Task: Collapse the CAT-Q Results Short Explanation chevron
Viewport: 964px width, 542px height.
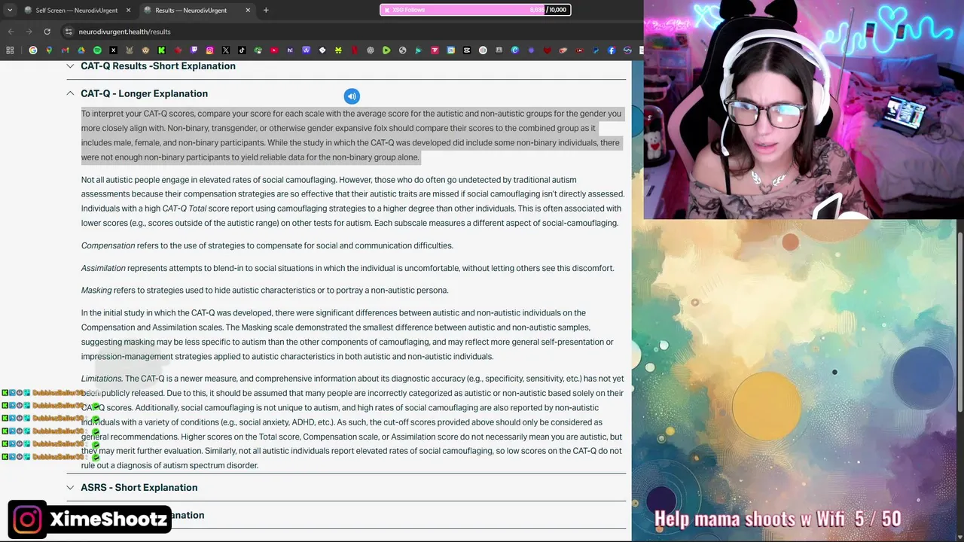Action: (x=70, y=66)
